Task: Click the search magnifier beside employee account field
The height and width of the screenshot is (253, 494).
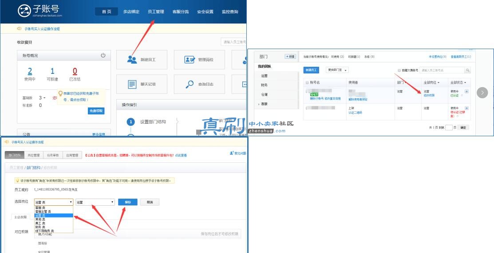Action: [x=467, y=70]
